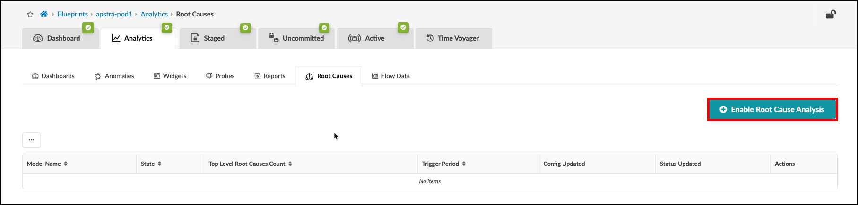Sort table by Model Name column
This screenshot has height=205, width=858.
pos(47,164)
